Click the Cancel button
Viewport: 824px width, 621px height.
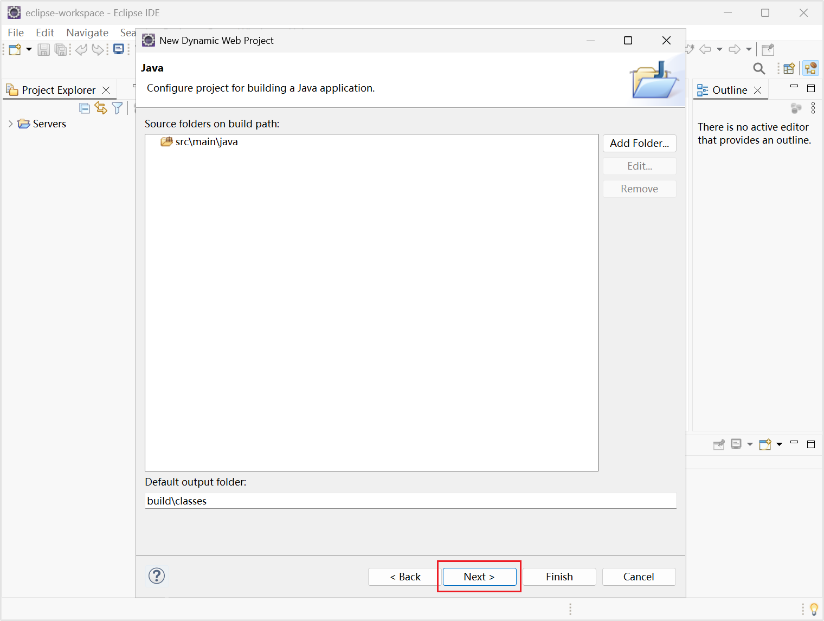639,577
